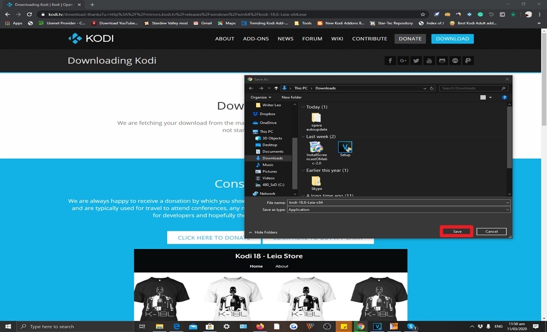The image size is (547, 332).
Task: Select Documents in navigation pane
Action: 269,151
